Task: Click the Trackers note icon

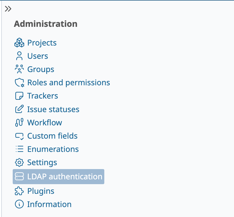Action: 19,96
